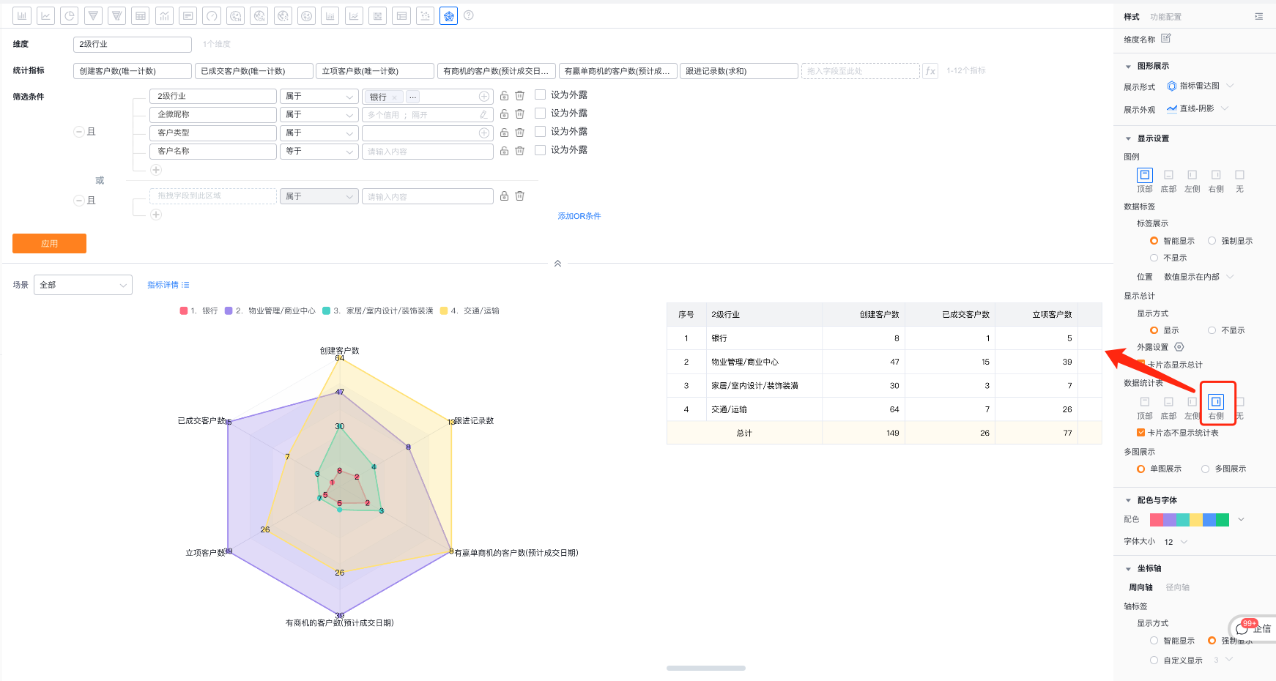Place 数据统计表 at 顶部
Image resolution: width=1276 pixels, height=681 pixels.
pos(1145,402)
